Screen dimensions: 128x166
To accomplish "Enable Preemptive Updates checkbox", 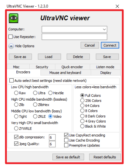I will 66,145.
